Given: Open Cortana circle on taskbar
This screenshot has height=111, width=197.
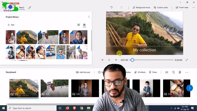Looking at the screenshot, I should (60, 108).
